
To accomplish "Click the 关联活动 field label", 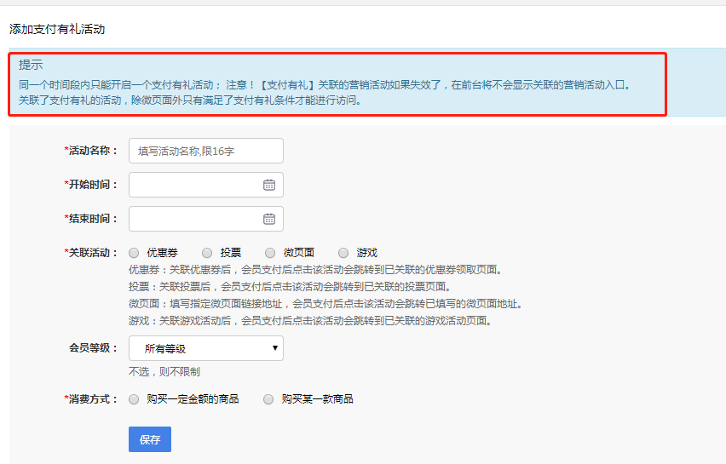I will click(92, 253).
